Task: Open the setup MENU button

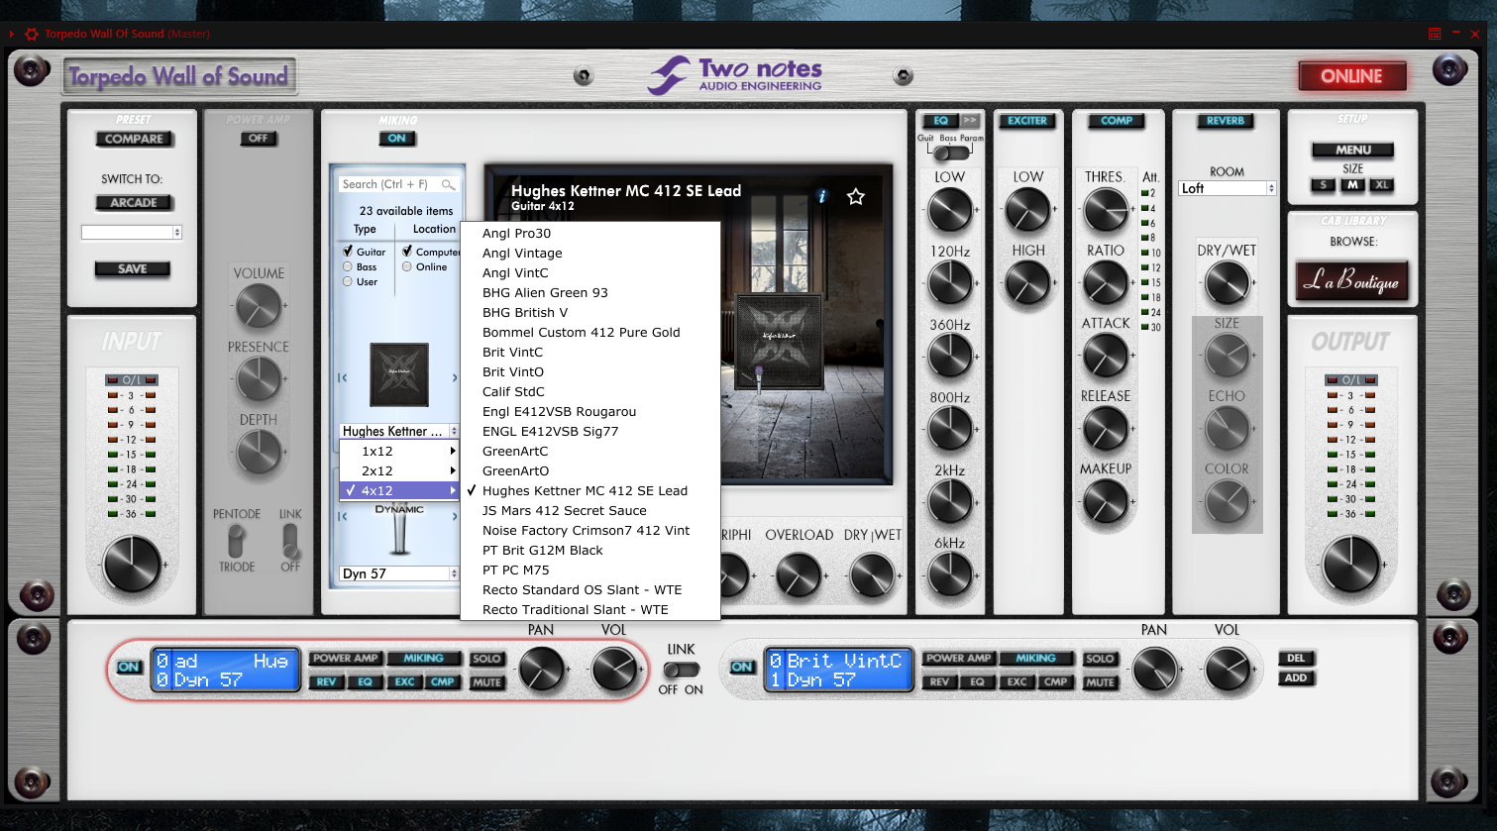Action: pos(1352,150)
